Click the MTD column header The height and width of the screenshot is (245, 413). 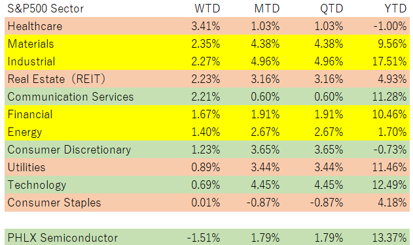click(x=267, y=8)
